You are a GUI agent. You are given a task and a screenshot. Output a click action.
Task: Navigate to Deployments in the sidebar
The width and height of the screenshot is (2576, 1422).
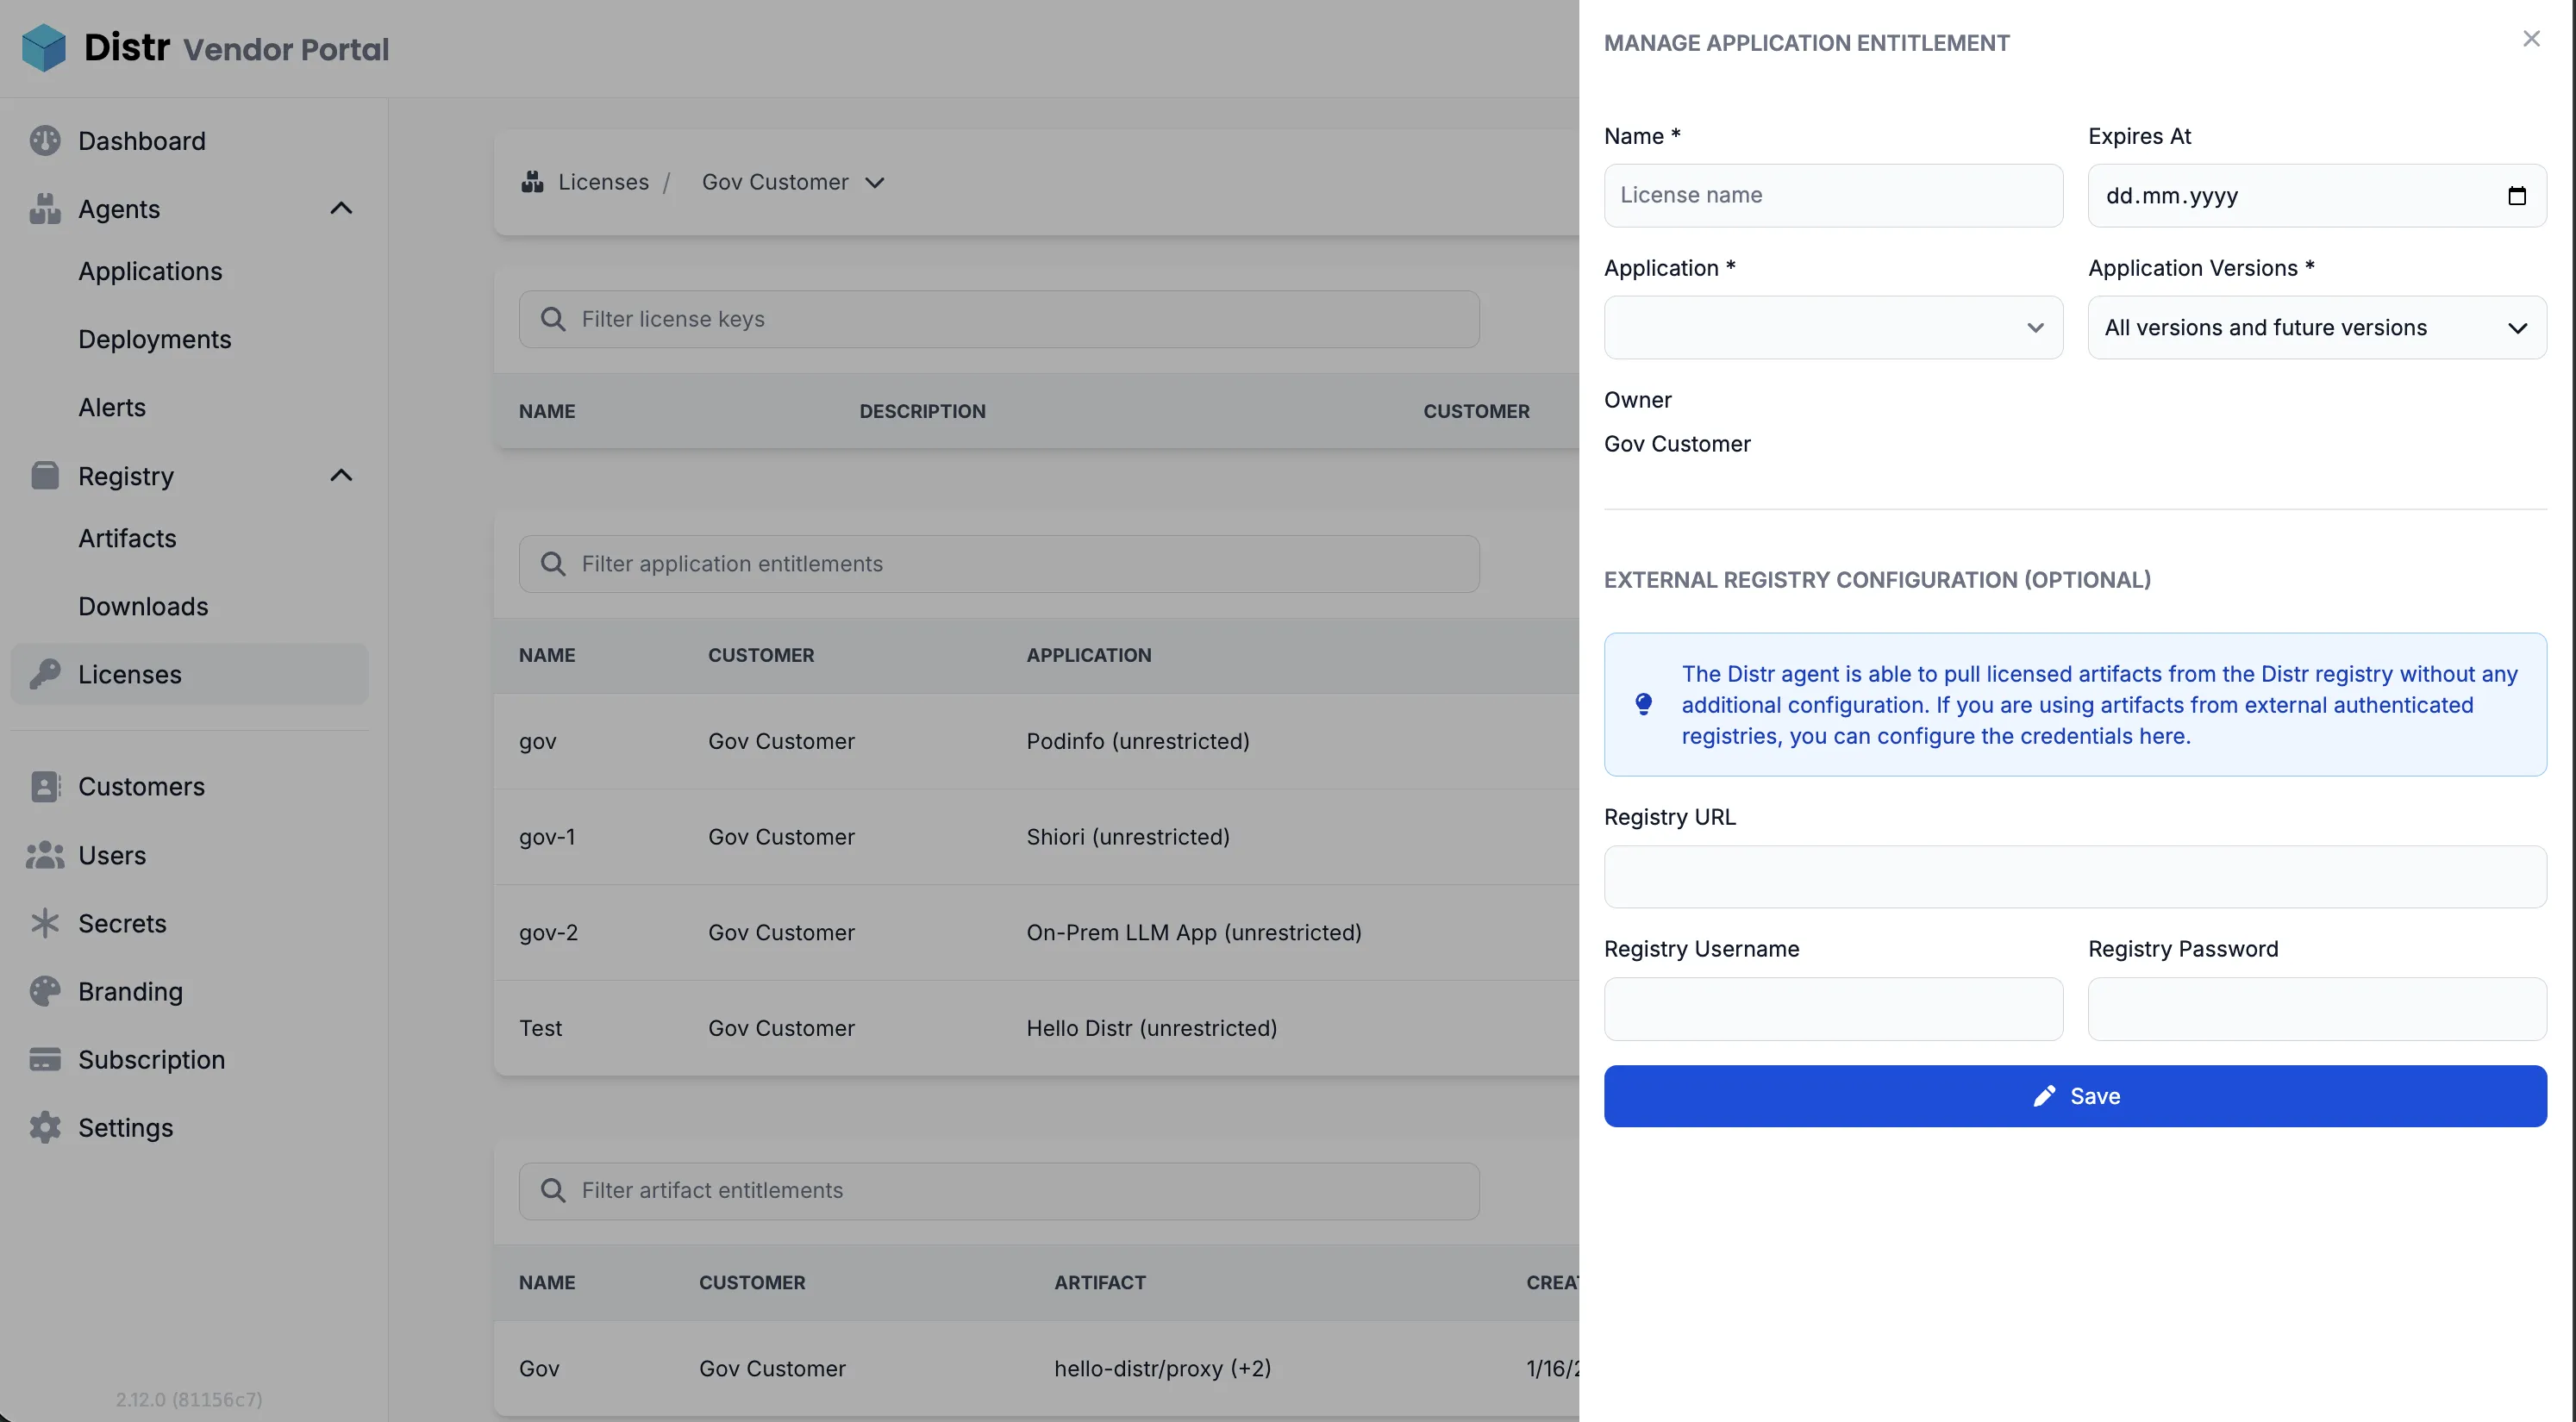tap(155, 339)
